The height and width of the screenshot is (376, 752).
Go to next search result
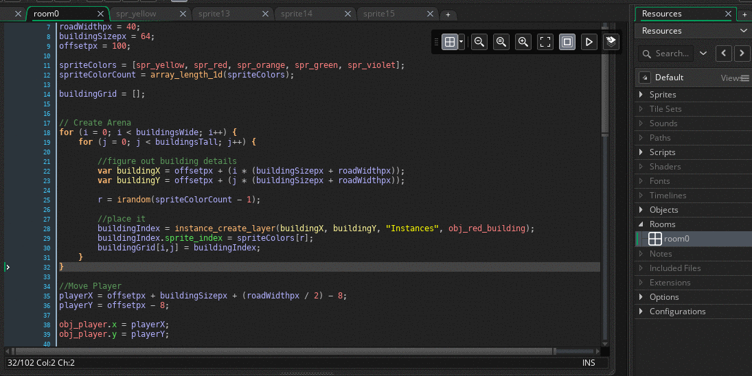[x=742, y=53]
